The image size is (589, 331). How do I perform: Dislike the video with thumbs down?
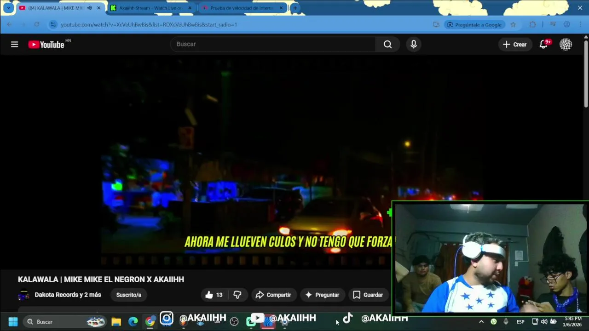click(x=237, y=295)
